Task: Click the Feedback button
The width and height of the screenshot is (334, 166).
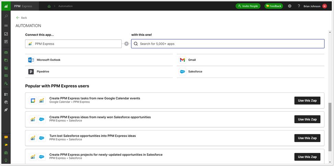Action: point(274,6)
